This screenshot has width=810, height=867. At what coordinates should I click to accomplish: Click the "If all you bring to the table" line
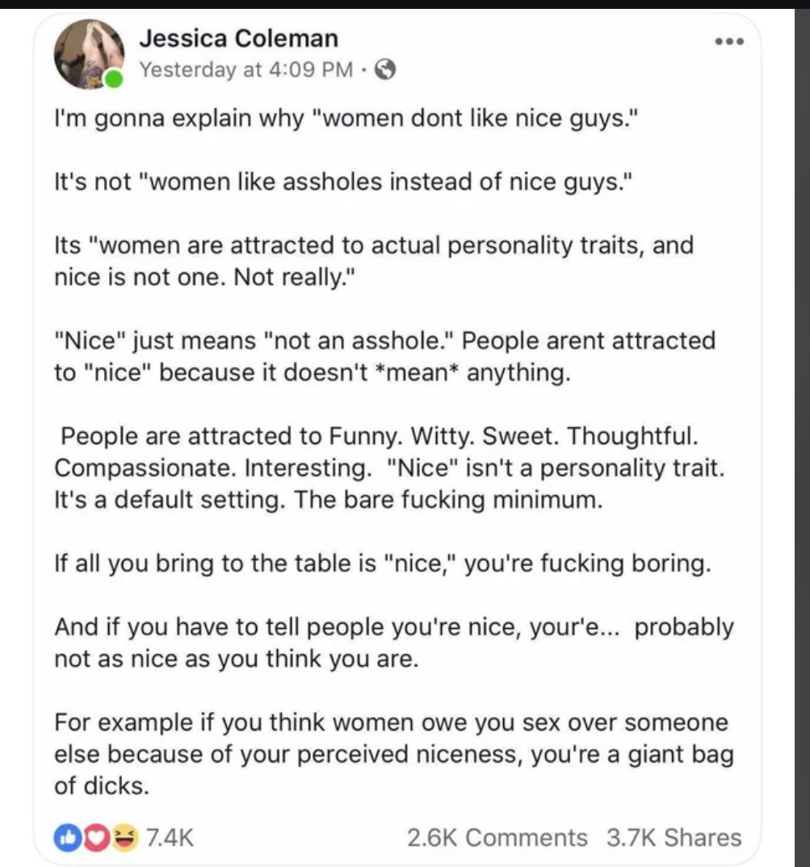tap(383, 563)
